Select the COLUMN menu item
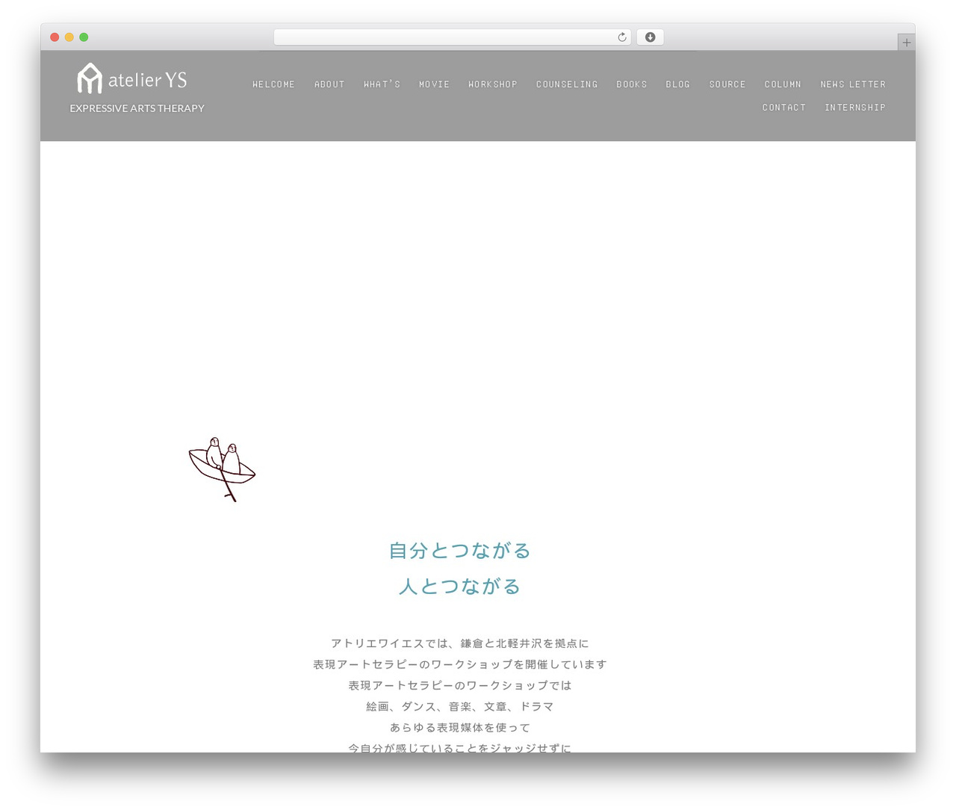Image resolution: width=956 pixels, height=810 pixels. point(783,84)
